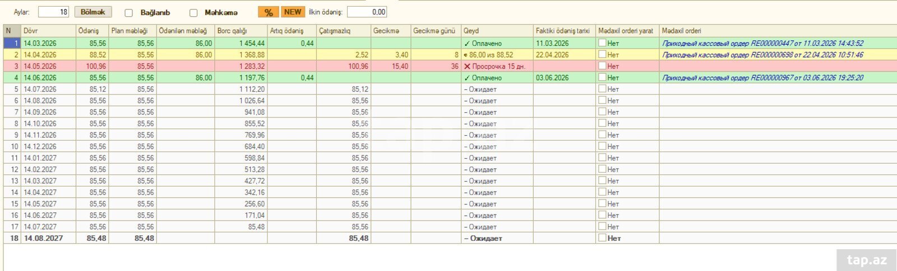The width and height of the screenshot is (897, 271).
Task: Select the debt balance 1 283,32 cell
Action: click(x=241, y=66)
